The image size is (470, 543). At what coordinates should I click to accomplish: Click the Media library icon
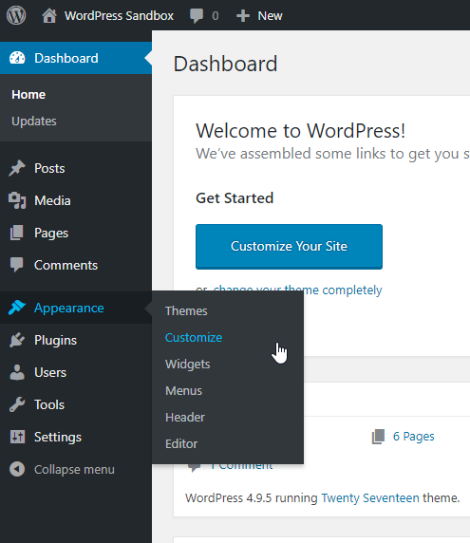click(17, 200)
